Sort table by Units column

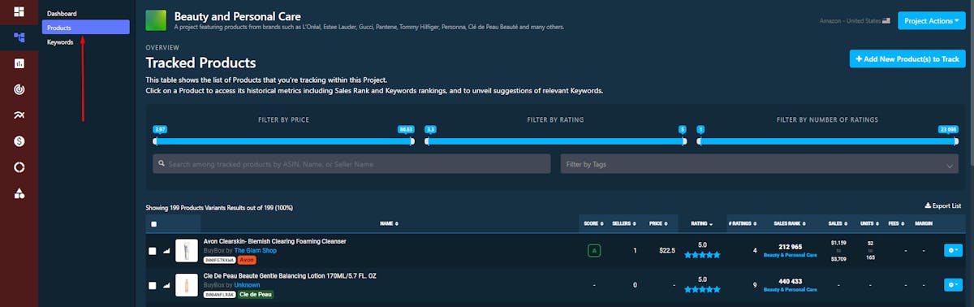click(870, 223)
